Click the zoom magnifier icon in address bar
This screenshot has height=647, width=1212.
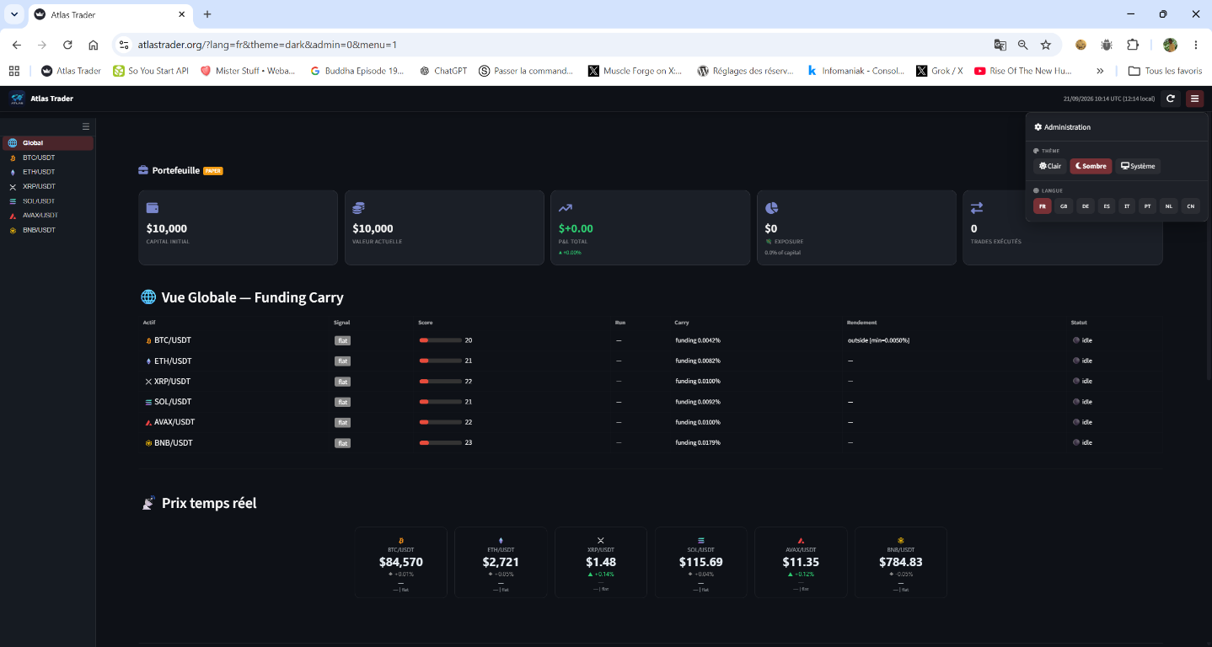coord(1022,45)
